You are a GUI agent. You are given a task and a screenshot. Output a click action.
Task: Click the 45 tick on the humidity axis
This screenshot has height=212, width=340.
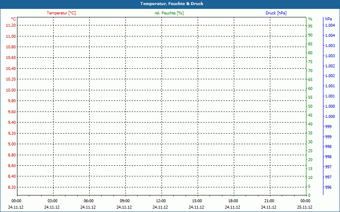[x=310, y=115]
